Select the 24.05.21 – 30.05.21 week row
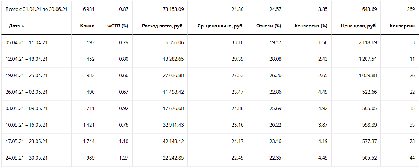Image resolution: width=420 pixels, height=168 pixels. [x=210, y=158]
